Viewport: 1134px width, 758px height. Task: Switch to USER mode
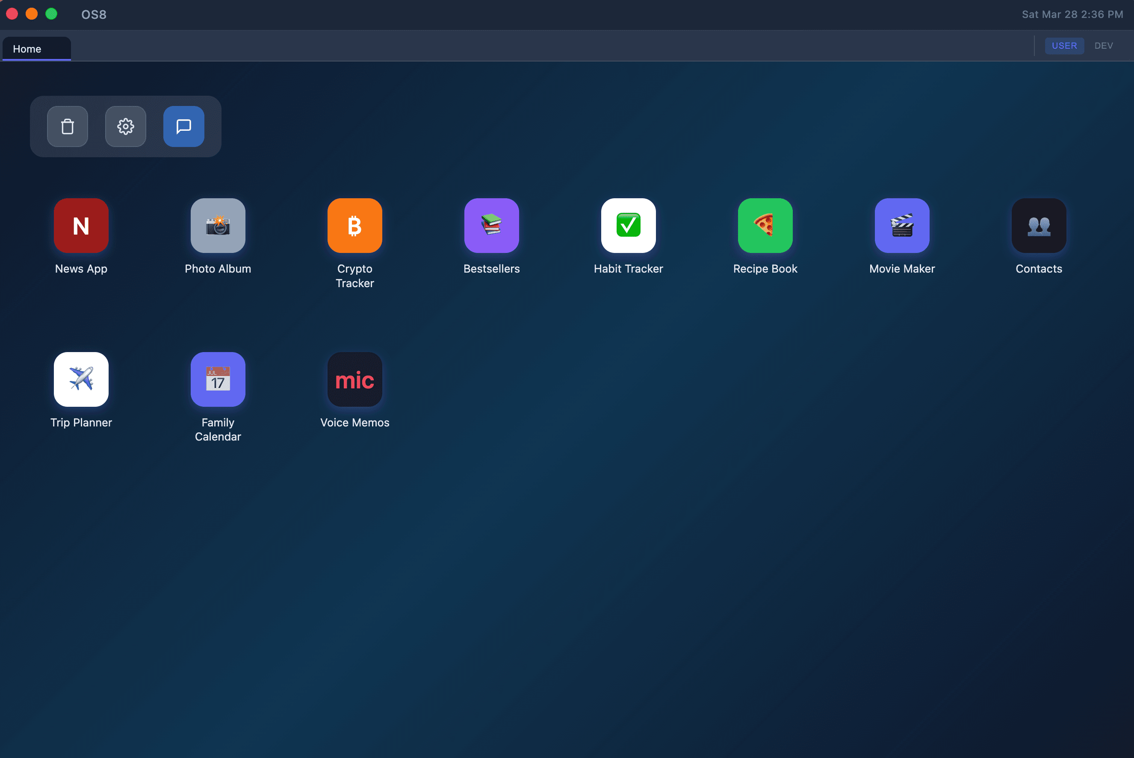(x=1064, y=45)
